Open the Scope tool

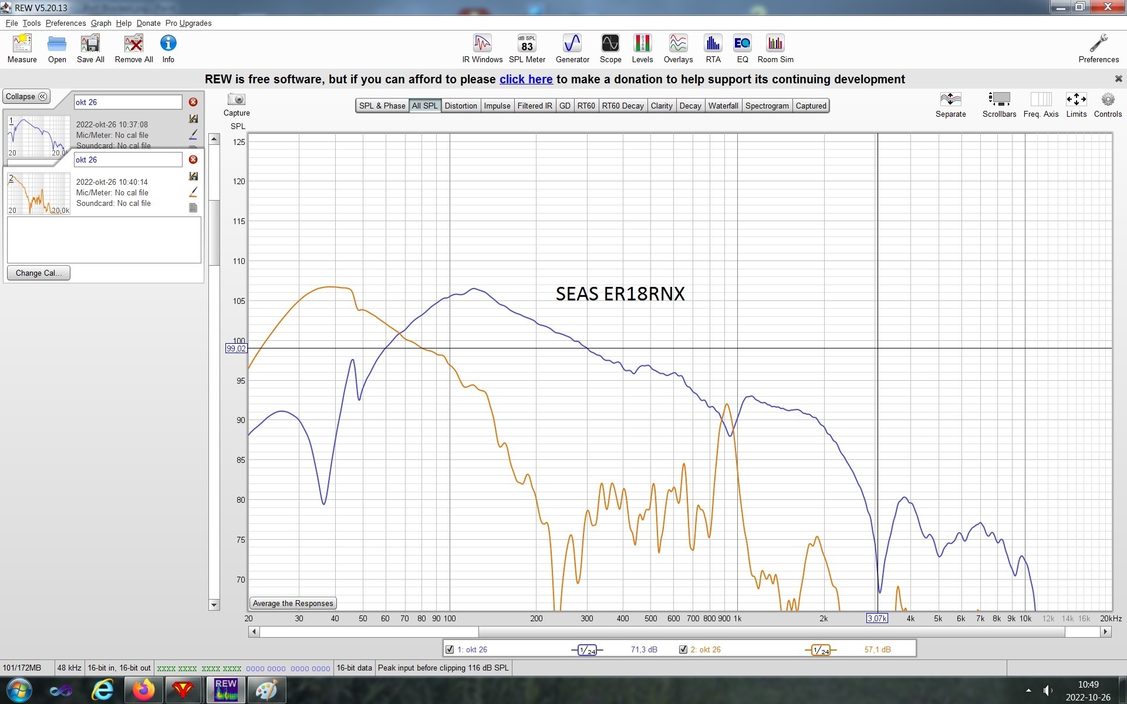pos(610,48)
